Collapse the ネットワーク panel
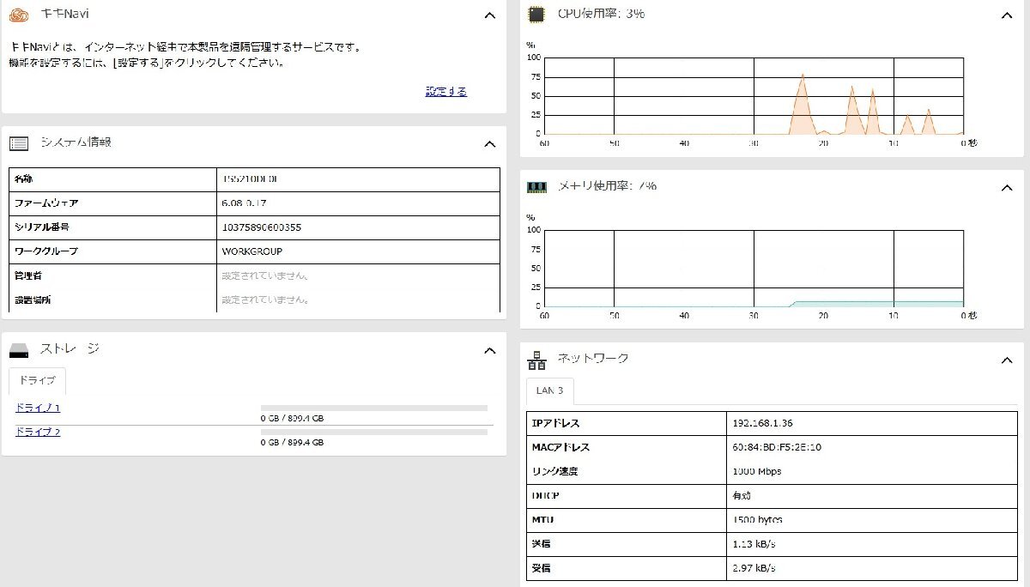 [1008, 360]
